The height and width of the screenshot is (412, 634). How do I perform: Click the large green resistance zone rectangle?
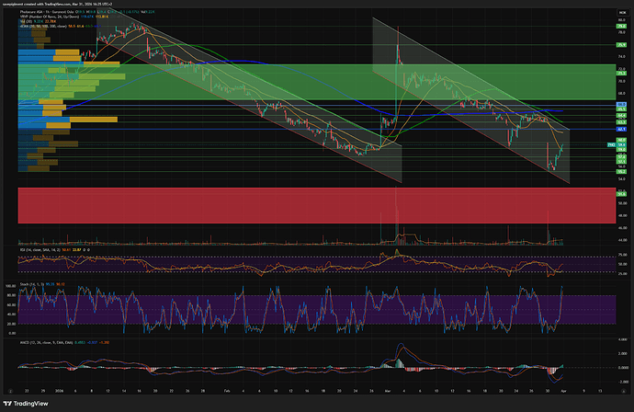276,81
